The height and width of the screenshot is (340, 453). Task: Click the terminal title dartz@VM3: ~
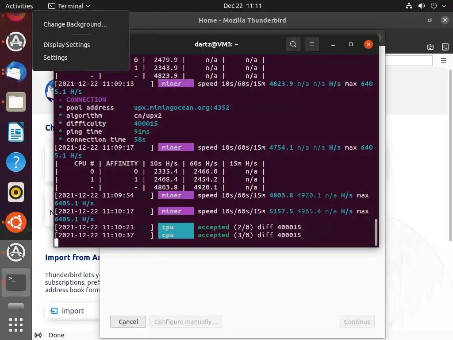216,44
